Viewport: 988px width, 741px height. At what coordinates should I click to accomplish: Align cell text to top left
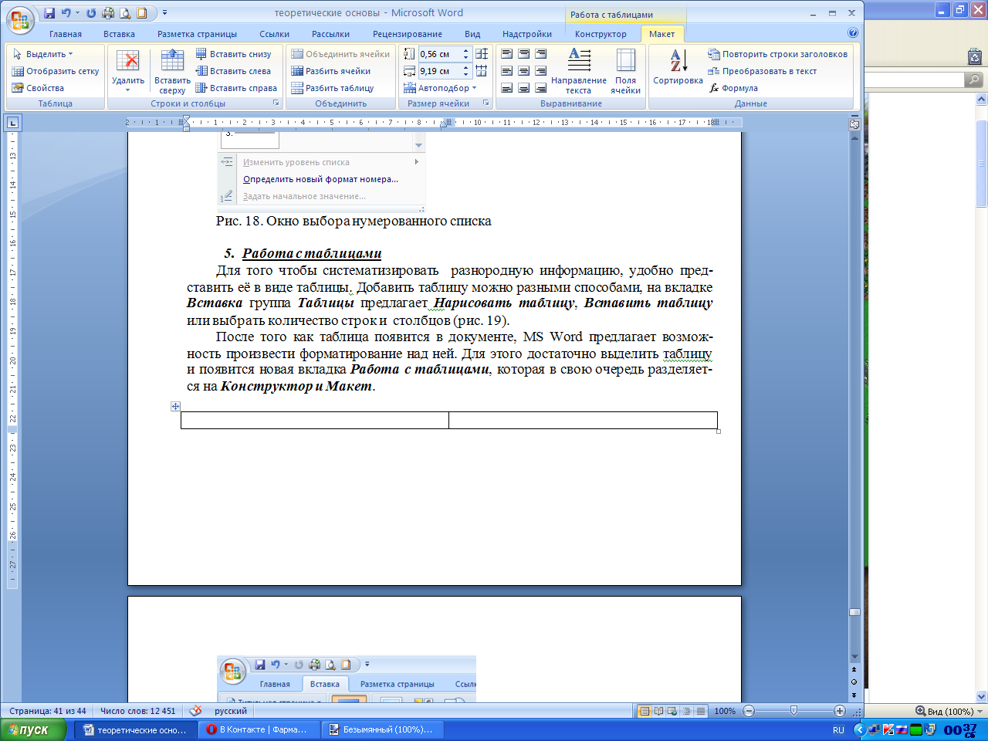(x=507, y=54)
